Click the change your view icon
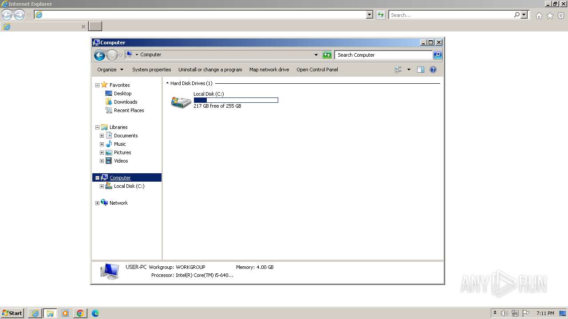 (x=398, y=70)
